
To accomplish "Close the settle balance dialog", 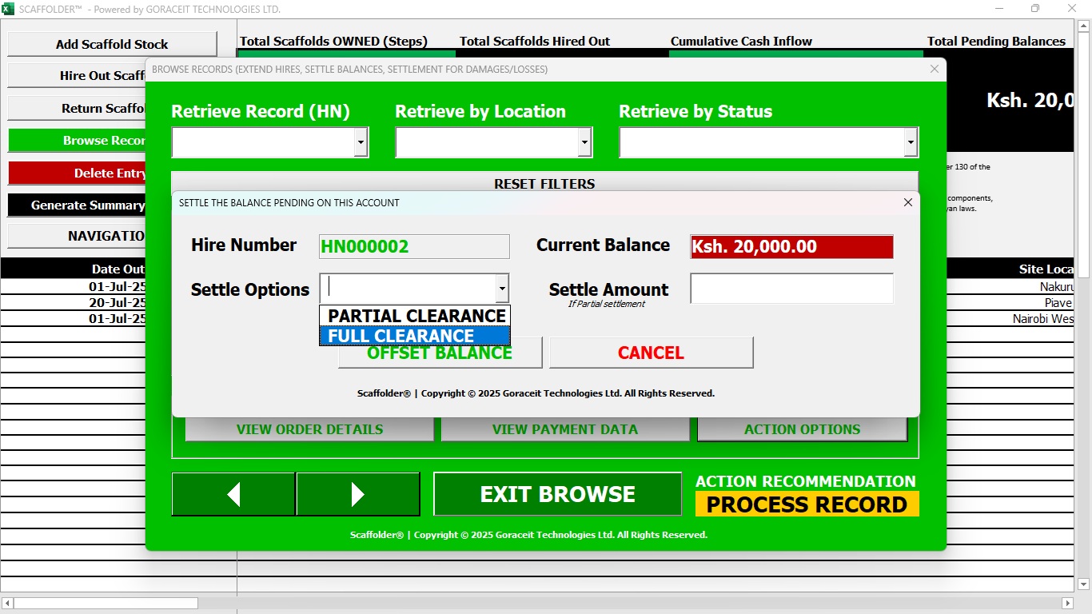I will 907,203.
